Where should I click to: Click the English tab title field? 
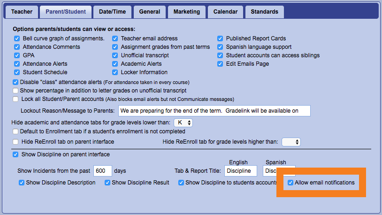(241, 171)
